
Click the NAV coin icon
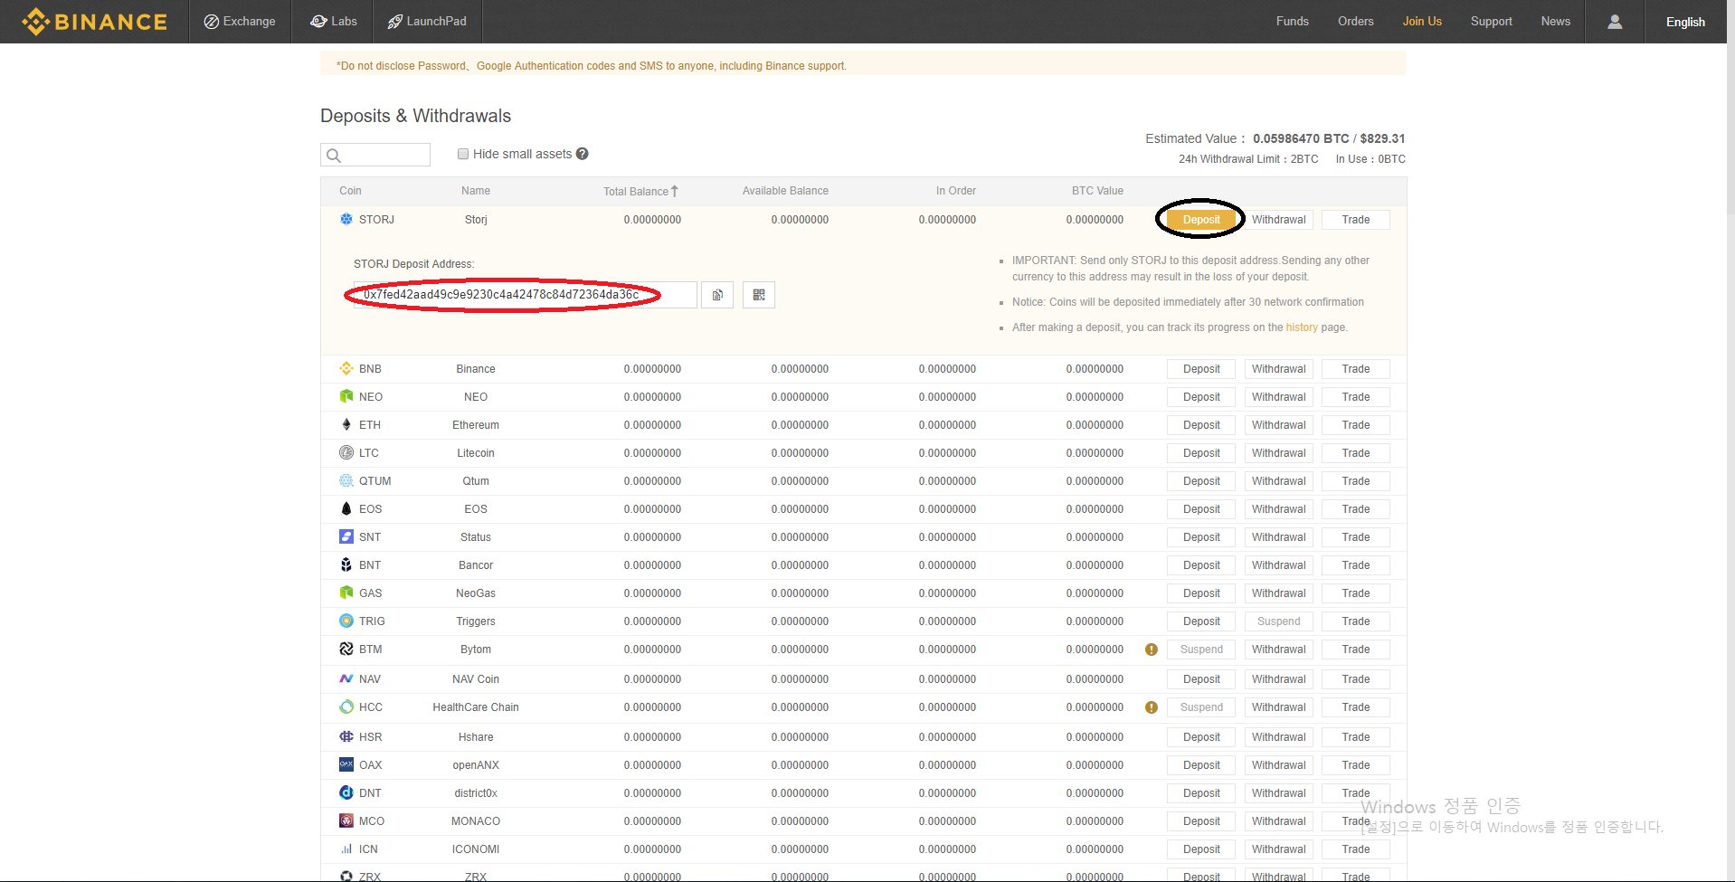tap(346, 678)
